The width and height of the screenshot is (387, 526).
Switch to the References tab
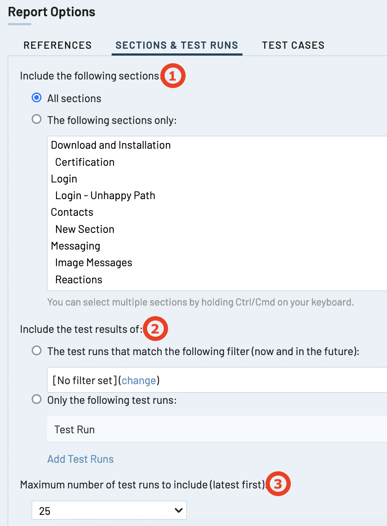pos(58,45)
